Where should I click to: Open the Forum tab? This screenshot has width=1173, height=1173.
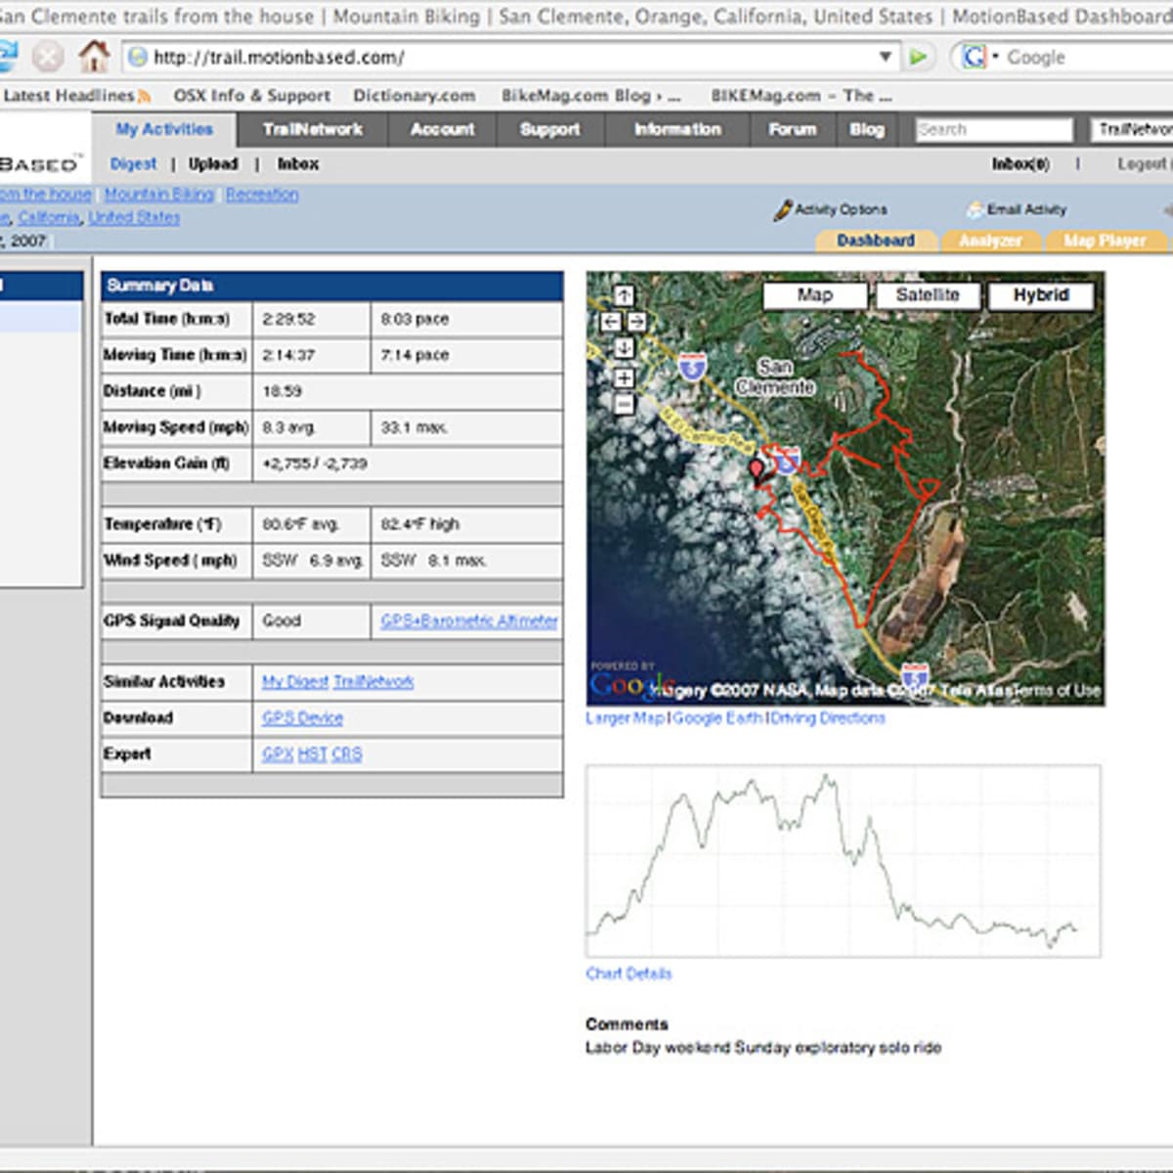pyautogui.click(x=793, y=129)
